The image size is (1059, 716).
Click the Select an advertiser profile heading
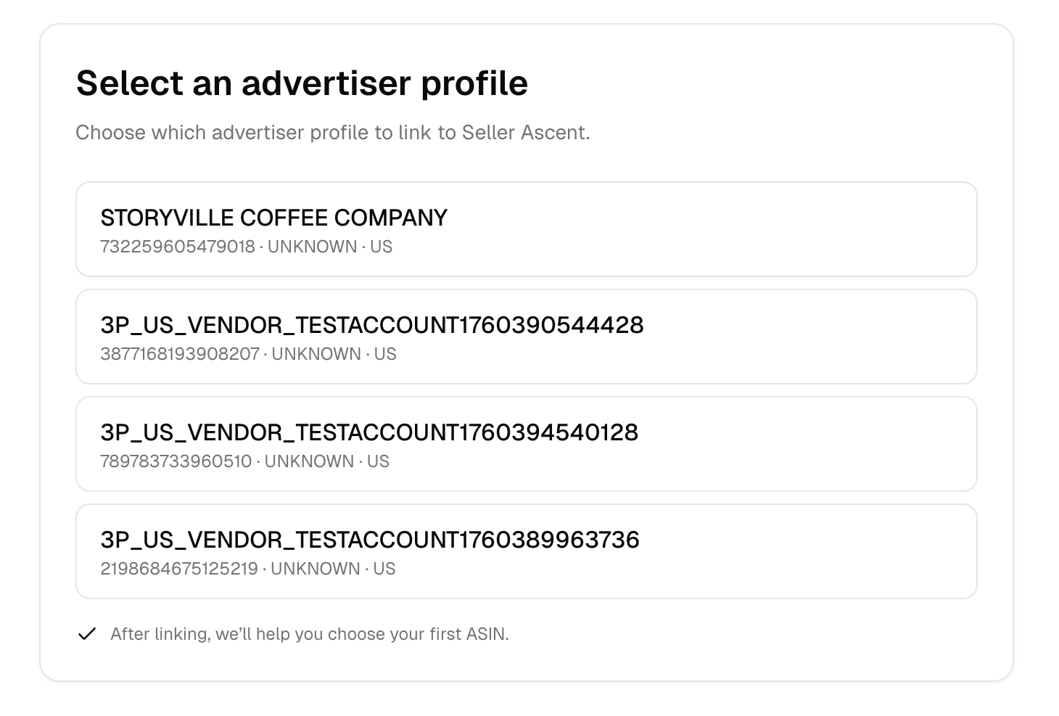(302, 83)
